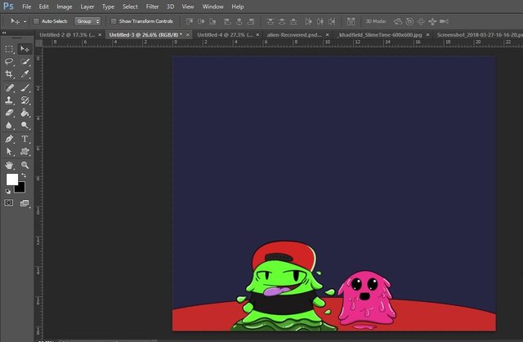Select the Lasso tool
Viewport: 523px width, 342px height.
point(9,61)
